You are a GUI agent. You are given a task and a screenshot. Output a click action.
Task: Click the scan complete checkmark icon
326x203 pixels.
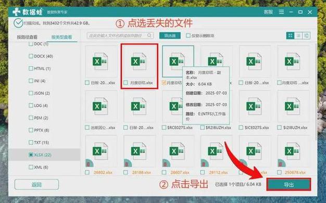[x=18, y=23]
